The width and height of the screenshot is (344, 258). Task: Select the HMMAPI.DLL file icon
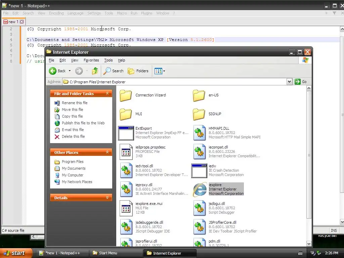coord(199,133)
